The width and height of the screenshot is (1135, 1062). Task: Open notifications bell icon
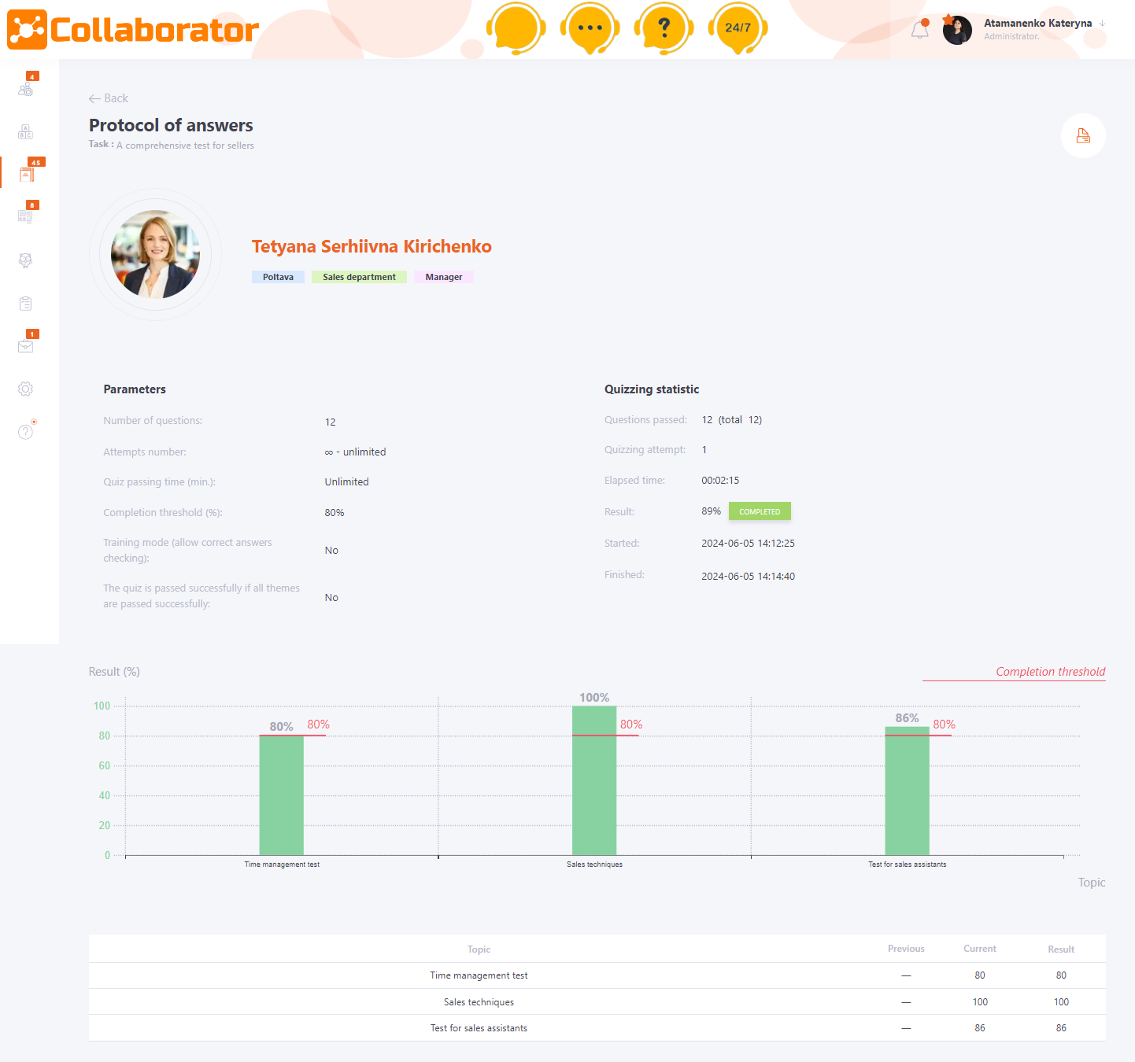coord(919,30)
